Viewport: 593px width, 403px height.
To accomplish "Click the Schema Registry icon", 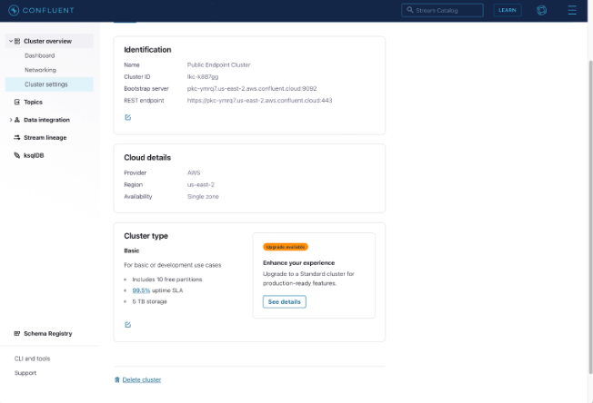I will (17, 334).
